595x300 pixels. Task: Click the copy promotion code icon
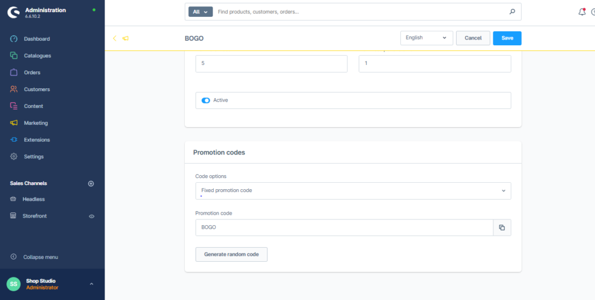(501, 227)
